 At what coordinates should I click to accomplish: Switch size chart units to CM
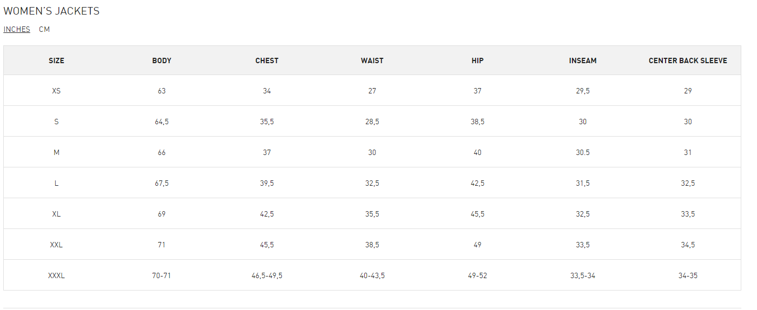coord(44,29)
